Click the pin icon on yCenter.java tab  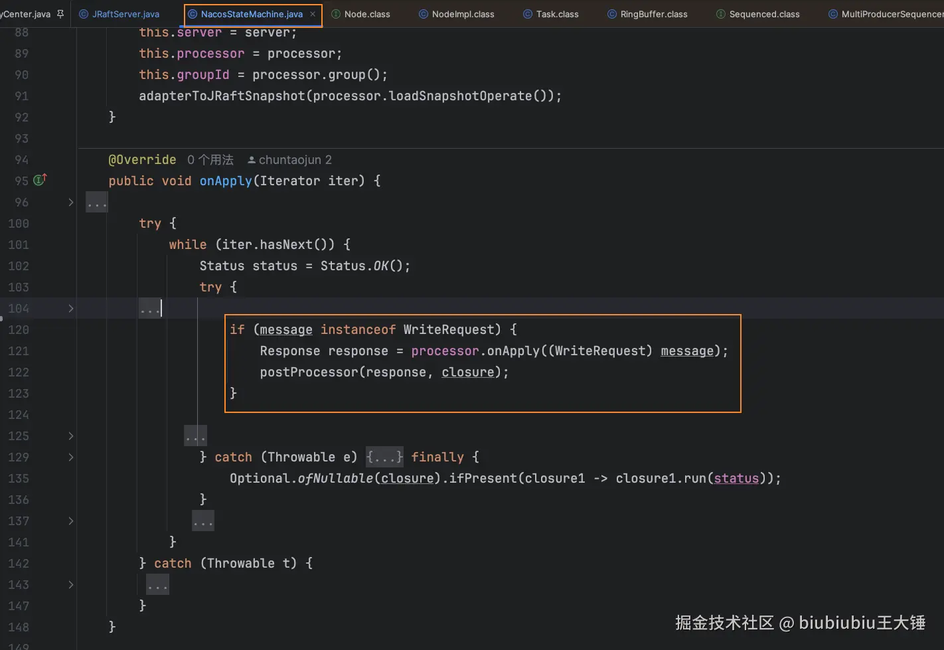pyautogui.click(x=60, y=14)
